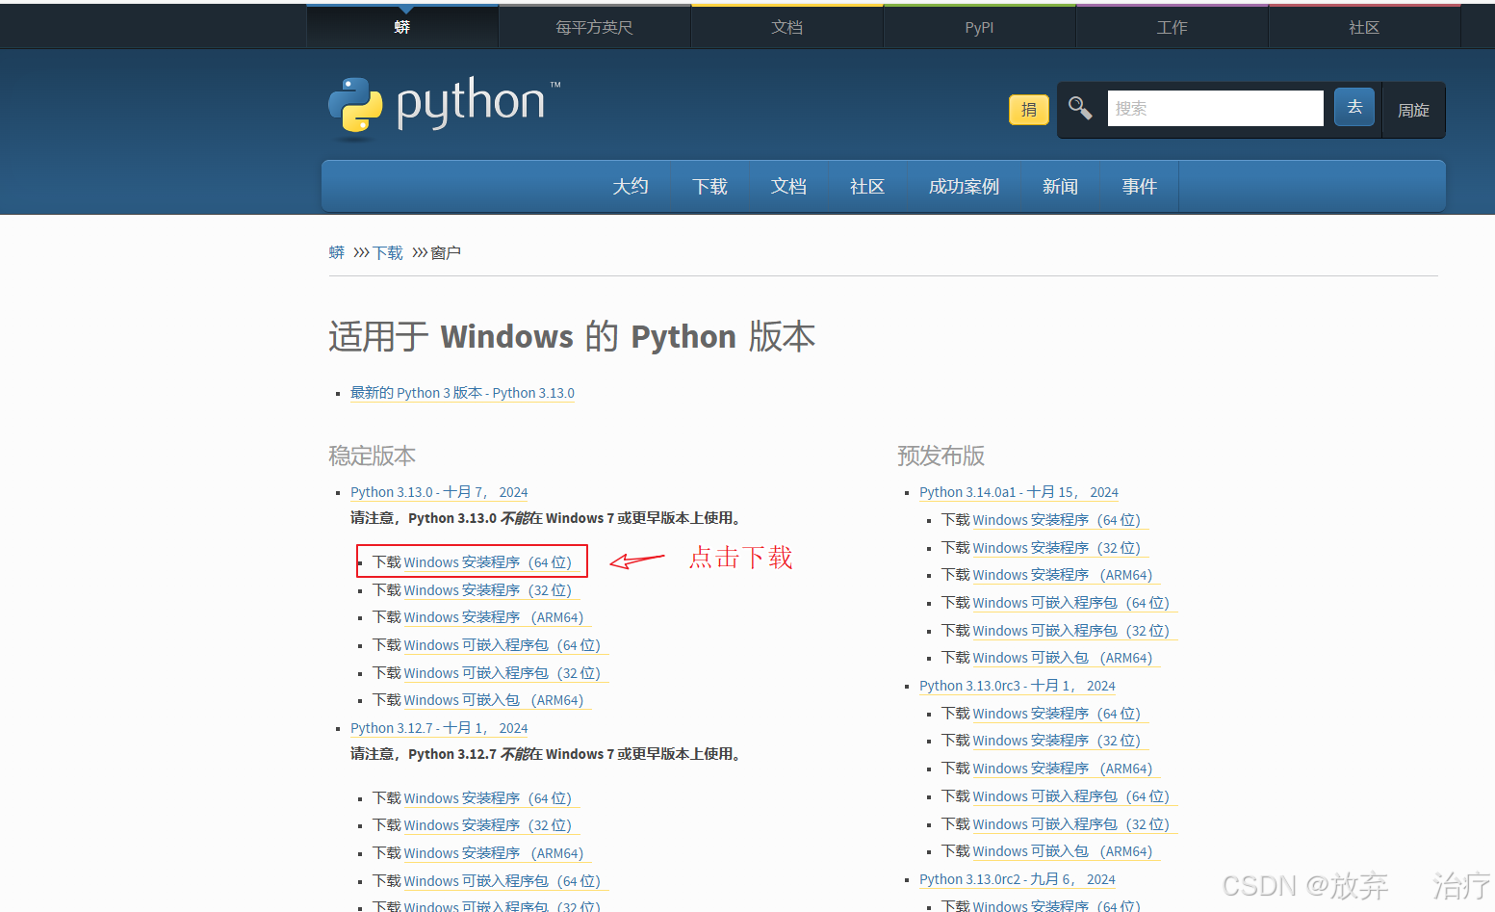Open 社区 in main navigation
1495x912 pixels.
(867, 186)
